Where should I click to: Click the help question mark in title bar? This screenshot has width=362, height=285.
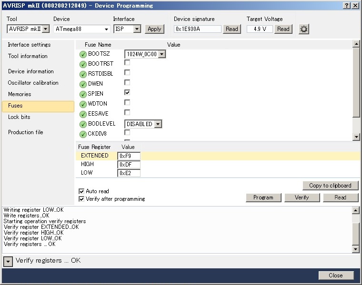pyautogui.click(x=347, y=6)
